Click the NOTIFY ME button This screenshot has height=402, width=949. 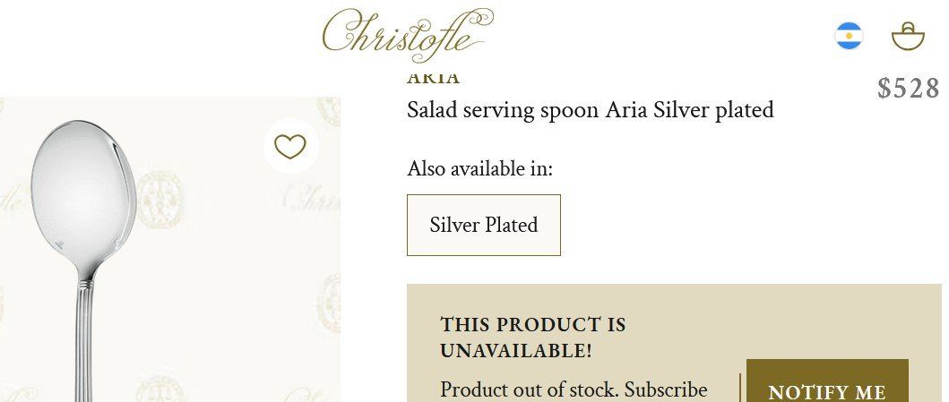pyautogui.click(x=827, y=381)
